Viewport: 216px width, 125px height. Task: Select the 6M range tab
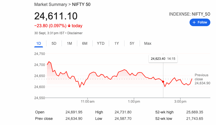pyautogui.click(x=85, y=43)
